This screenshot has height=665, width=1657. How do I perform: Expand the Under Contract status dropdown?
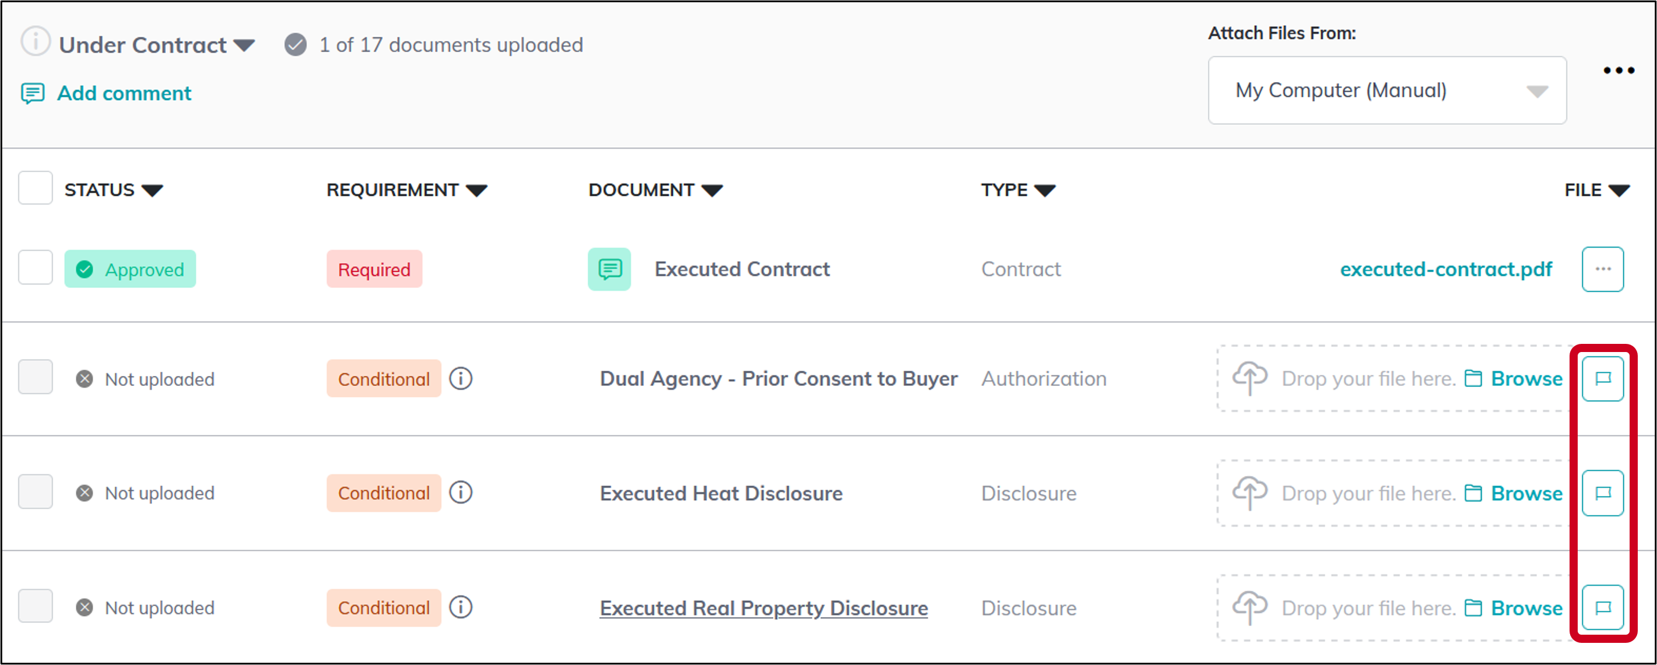click(x=244, y=45)
